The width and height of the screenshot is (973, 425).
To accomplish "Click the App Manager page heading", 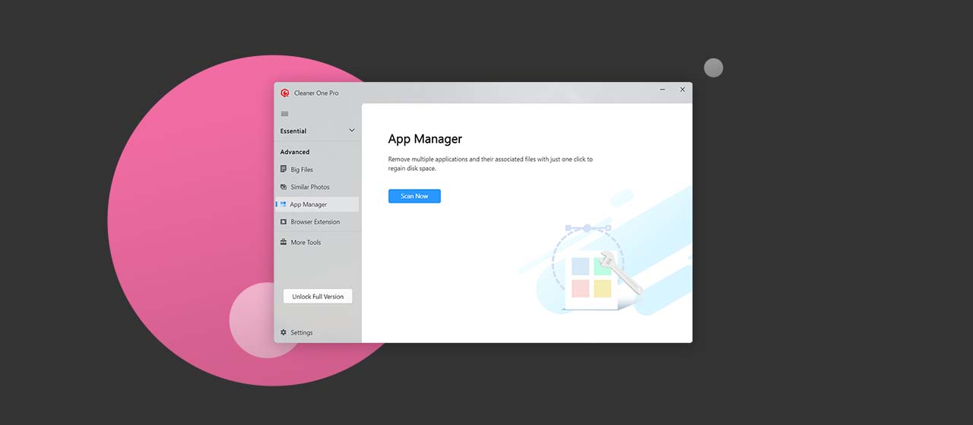I will (x=425, y=139).
